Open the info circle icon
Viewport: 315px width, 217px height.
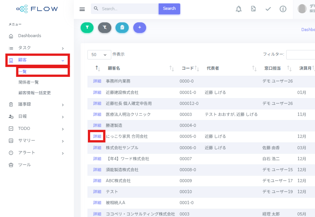click(283, 9)
